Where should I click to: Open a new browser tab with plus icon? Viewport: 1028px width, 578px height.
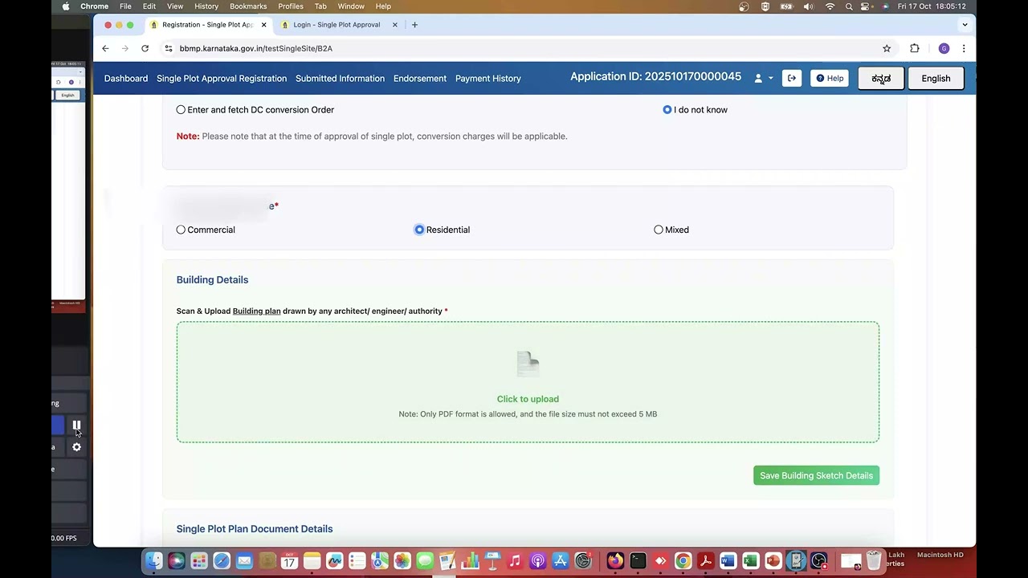tap(414, 25)
